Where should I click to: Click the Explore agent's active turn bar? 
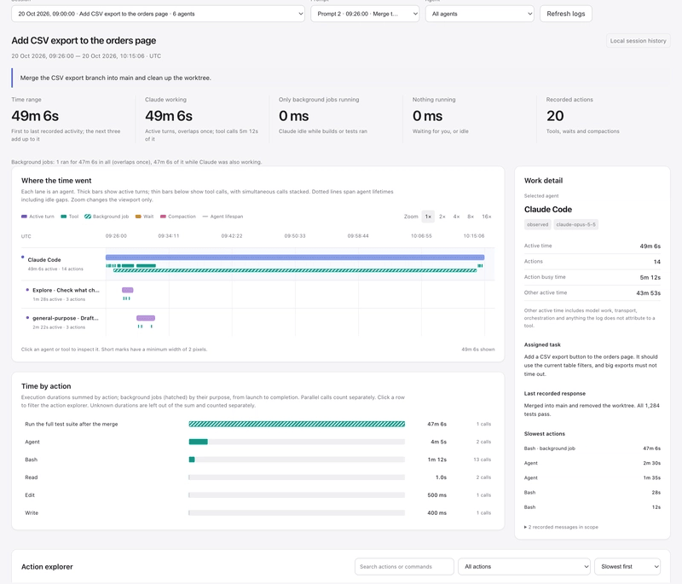coord(127,290)
